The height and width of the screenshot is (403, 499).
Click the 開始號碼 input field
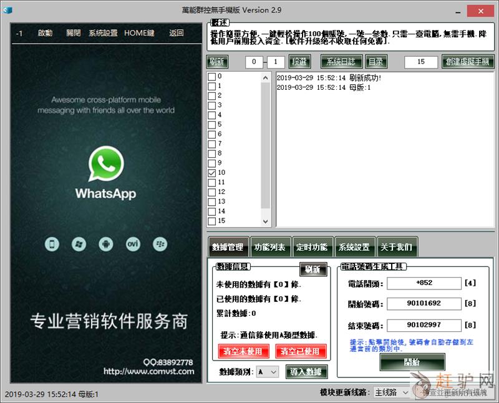pos(424,304)
